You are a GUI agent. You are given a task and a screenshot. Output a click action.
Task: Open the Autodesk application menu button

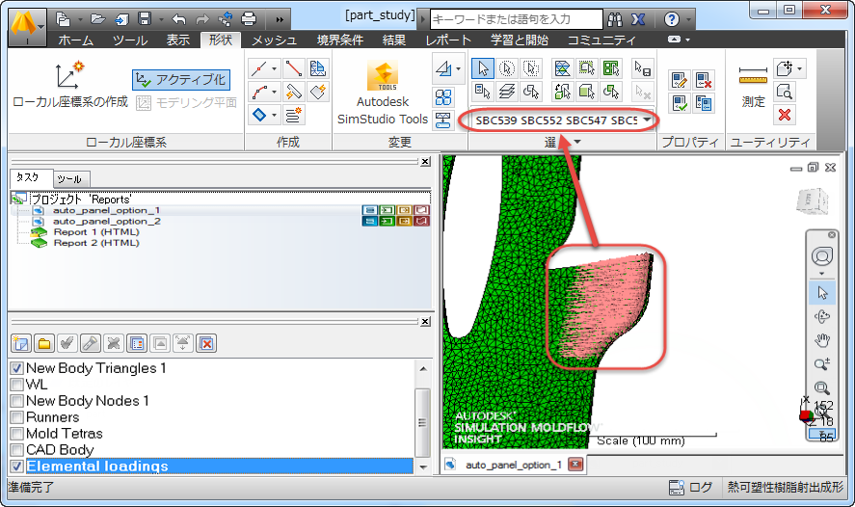pyautogui.click(x=27, y=28)
